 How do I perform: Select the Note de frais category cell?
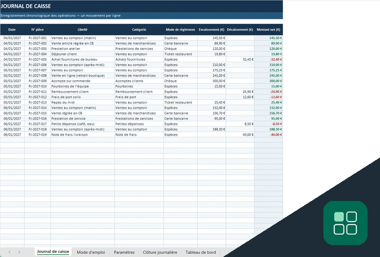139,135
